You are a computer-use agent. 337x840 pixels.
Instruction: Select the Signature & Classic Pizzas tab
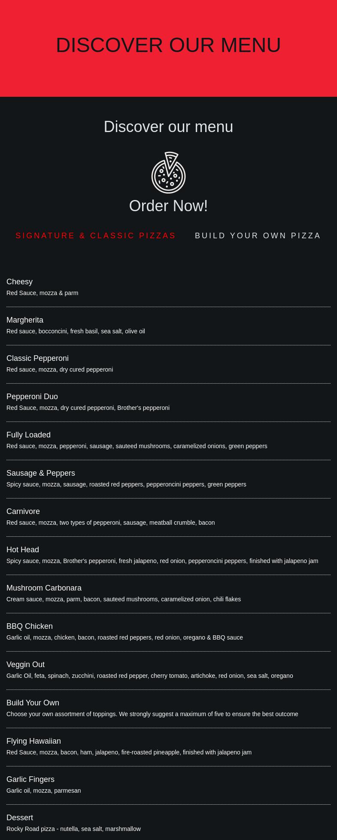96,236
